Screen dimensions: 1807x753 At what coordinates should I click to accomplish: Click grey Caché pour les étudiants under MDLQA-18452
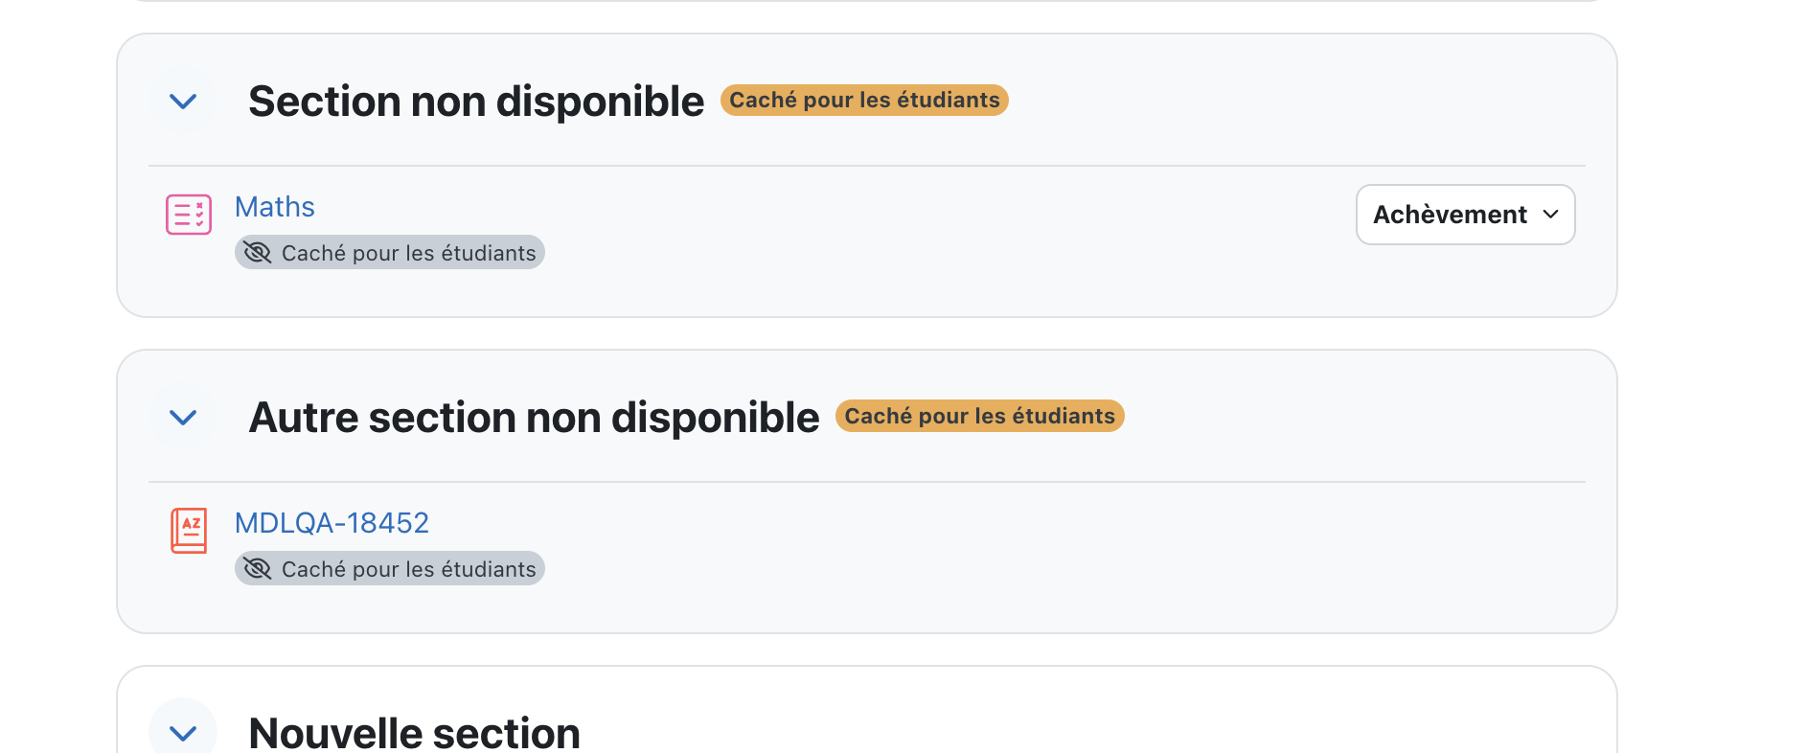click(390, 569)
